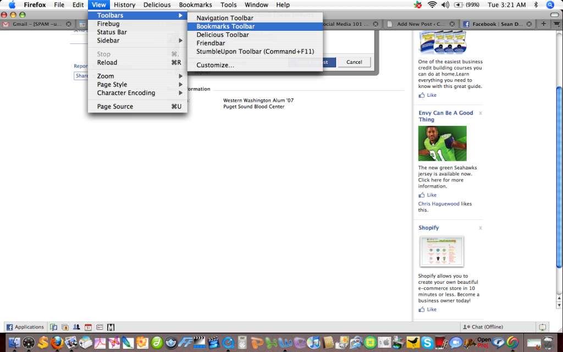Open the Tools menu
This screenshot has width=563, height=352.
[x=228, y=4]
